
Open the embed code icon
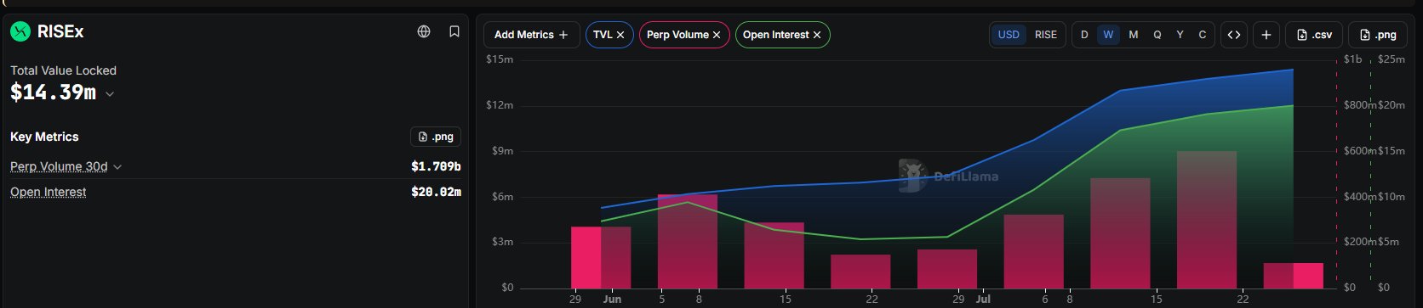[x=1234, y=35]
